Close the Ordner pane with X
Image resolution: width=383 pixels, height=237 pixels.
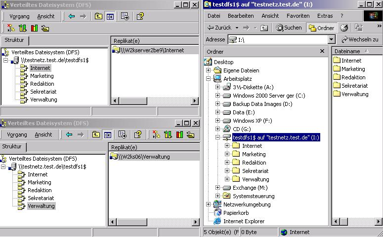click(x=322, y=51)
